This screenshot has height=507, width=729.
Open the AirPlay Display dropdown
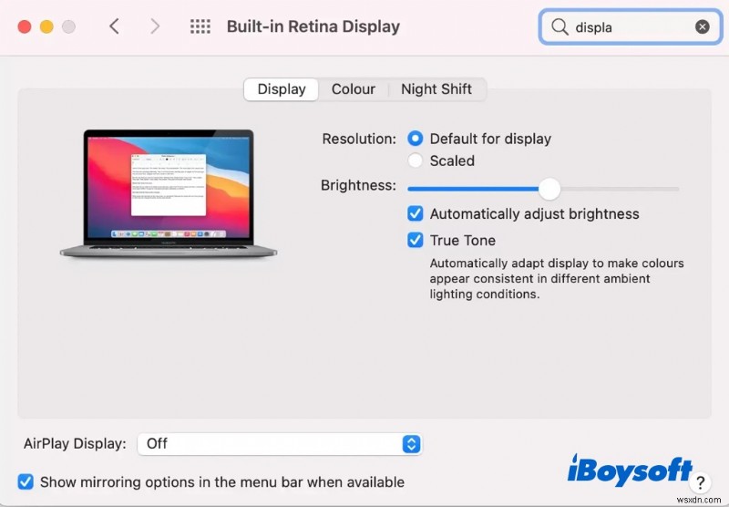[280, 444]
